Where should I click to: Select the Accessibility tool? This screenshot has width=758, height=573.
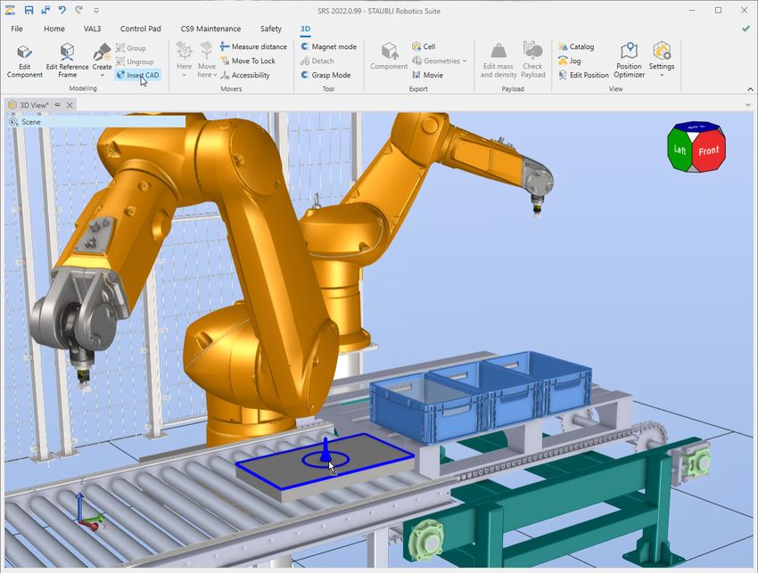(245, 75)
